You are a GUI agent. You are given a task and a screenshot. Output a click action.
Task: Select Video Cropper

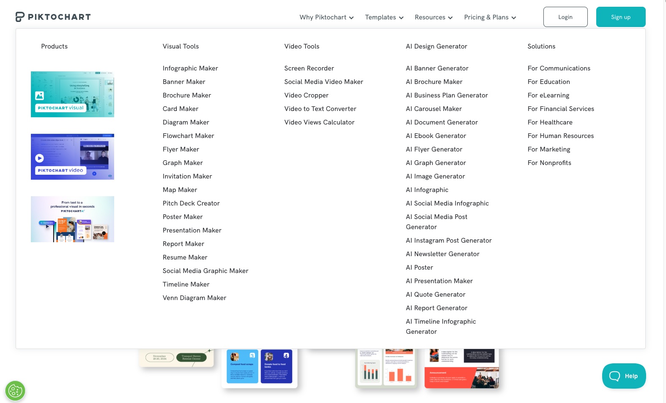[x=307, y=95]
